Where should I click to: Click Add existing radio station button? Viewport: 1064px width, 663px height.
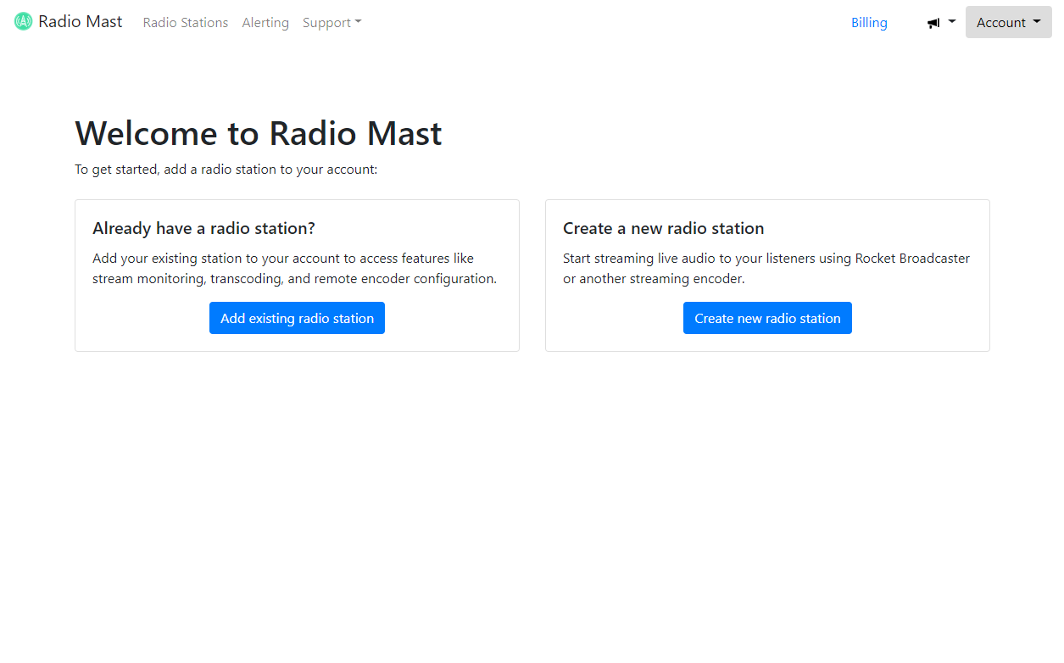(x=297, y=318)
